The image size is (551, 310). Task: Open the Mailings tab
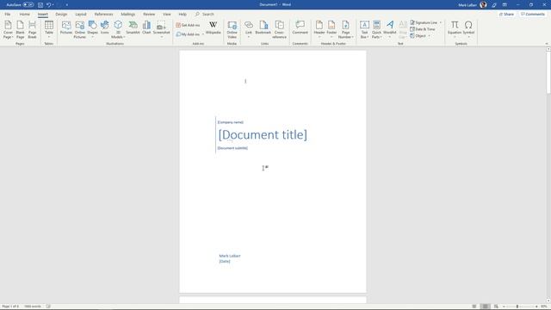pos(128,14)
